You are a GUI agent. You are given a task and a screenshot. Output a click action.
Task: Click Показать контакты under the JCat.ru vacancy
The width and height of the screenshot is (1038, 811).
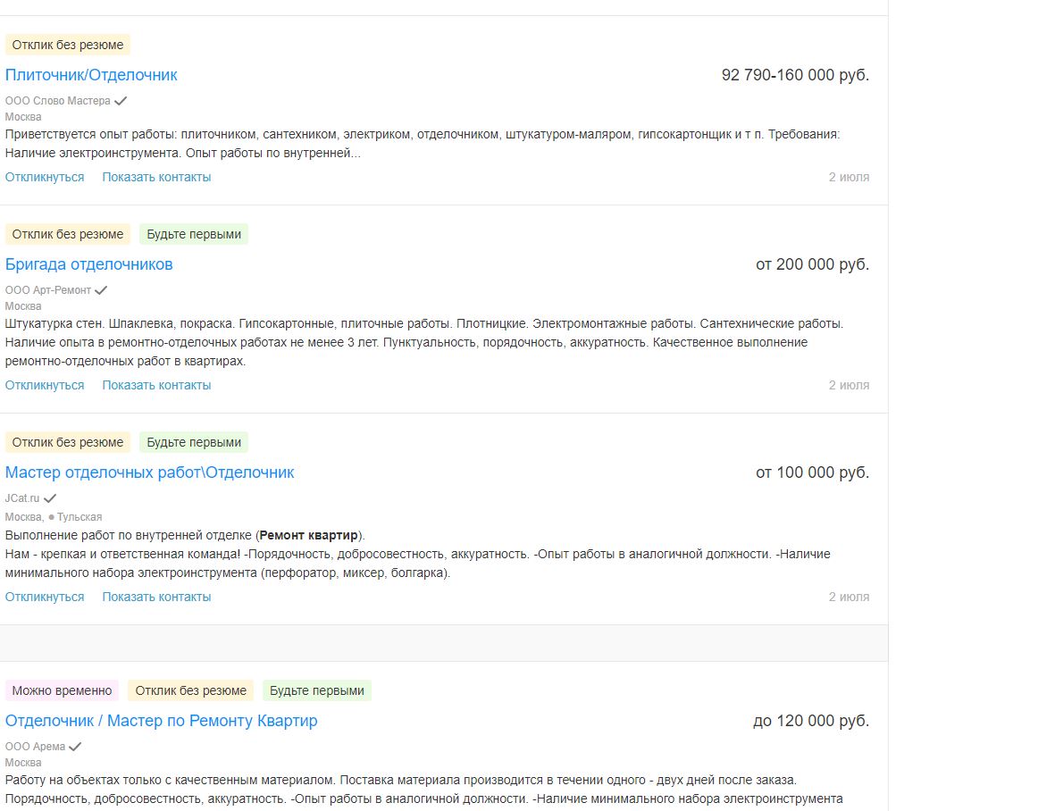156,597
